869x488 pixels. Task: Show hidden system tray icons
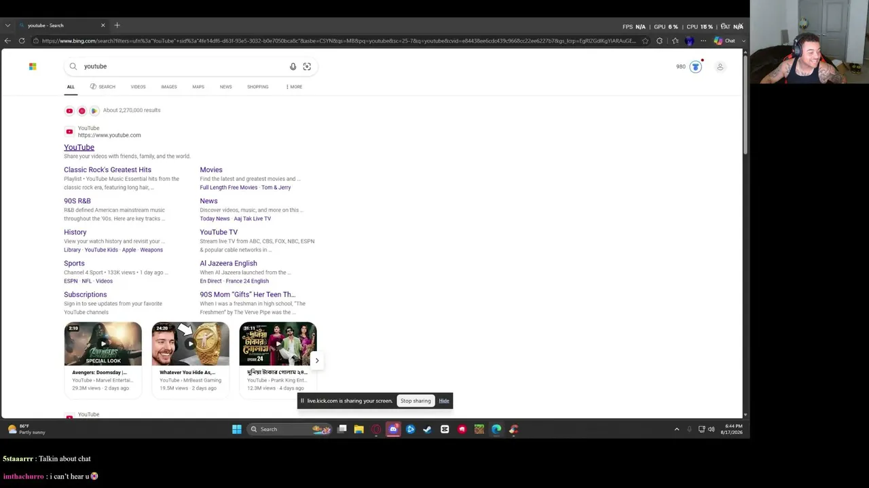pyautogui.click(x=676, y=429)
